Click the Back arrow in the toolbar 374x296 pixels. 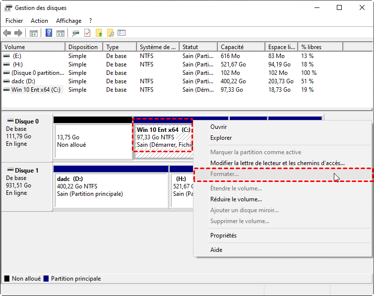click(x=7, y=33)
